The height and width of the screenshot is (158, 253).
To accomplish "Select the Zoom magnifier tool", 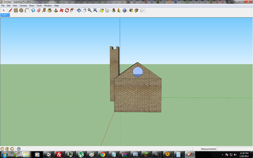I will tap(90, 11).
